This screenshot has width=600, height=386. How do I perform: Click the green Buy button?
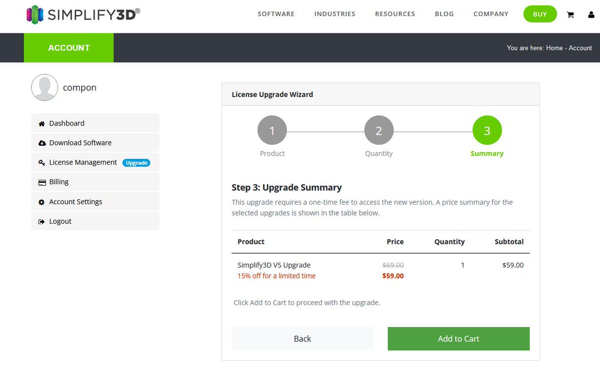(540, 14)
